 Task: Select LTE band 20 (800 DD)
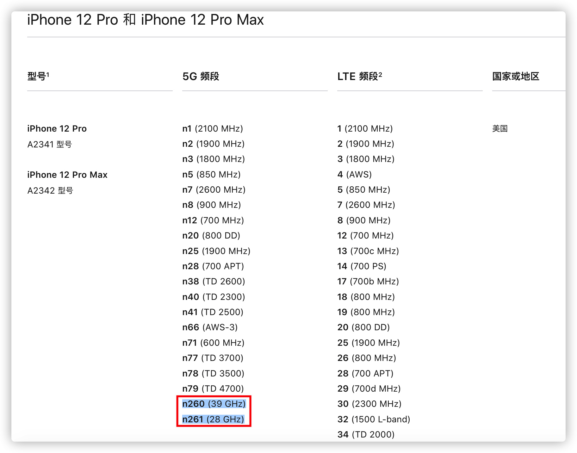[364, 327]
